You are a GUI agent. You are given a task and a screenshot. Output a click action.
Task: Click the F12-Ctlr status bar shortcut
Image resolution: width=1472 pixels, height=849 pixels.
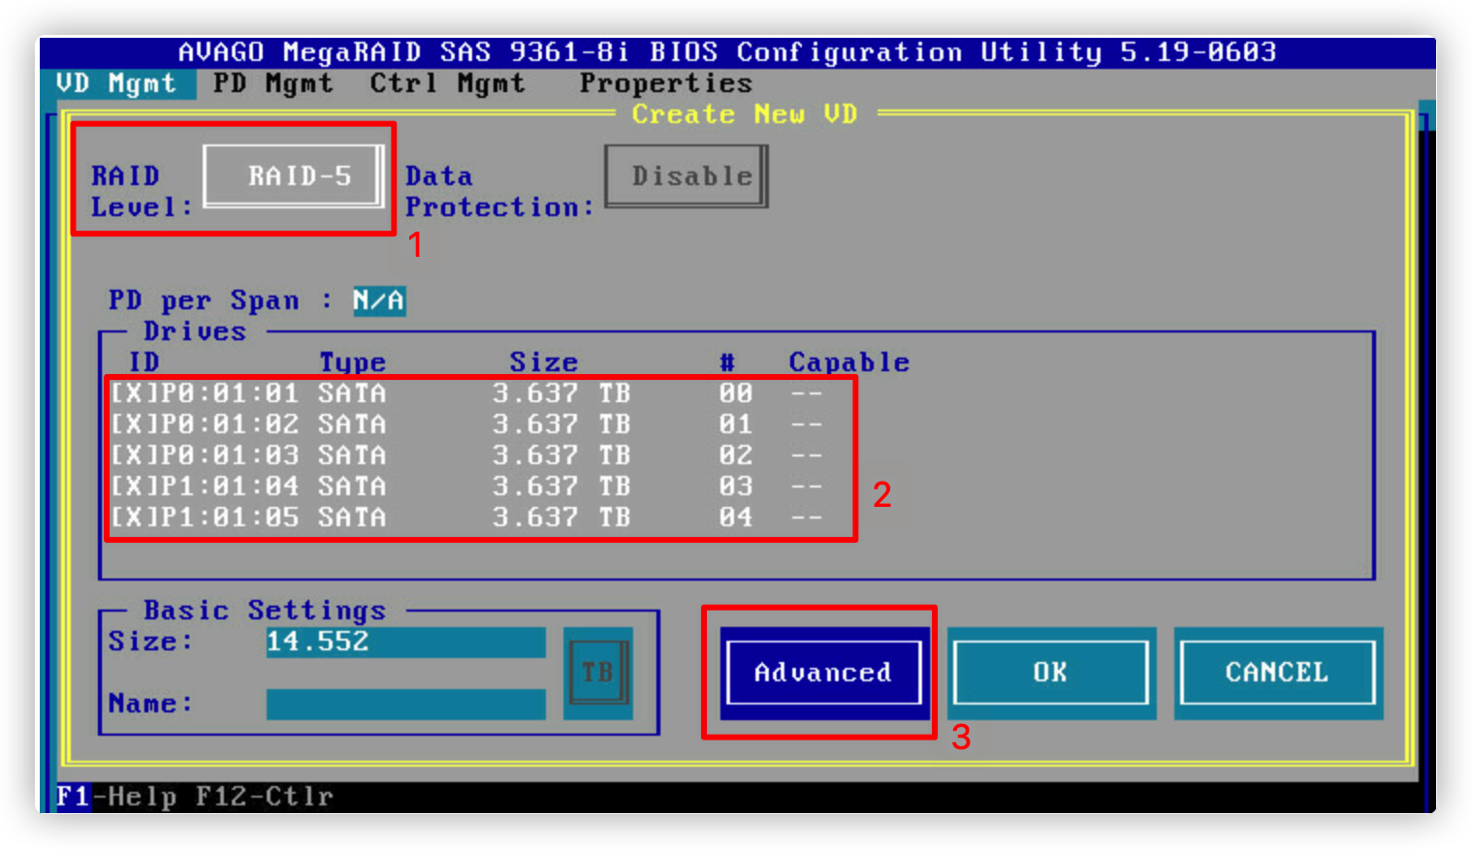pos(264,797)
